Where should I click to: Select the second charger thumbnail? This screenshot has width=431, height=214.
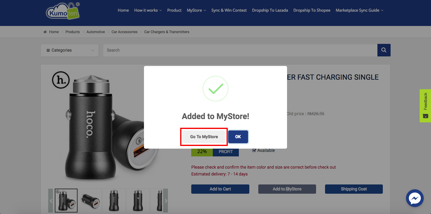[x=90, y=201]
